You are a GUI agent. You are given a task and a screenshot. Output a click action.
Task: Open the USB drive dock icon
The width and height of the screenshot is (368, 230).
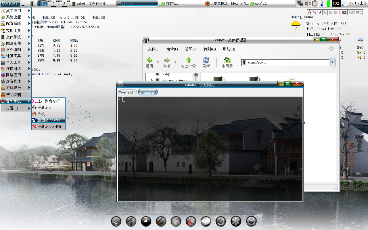206,221
